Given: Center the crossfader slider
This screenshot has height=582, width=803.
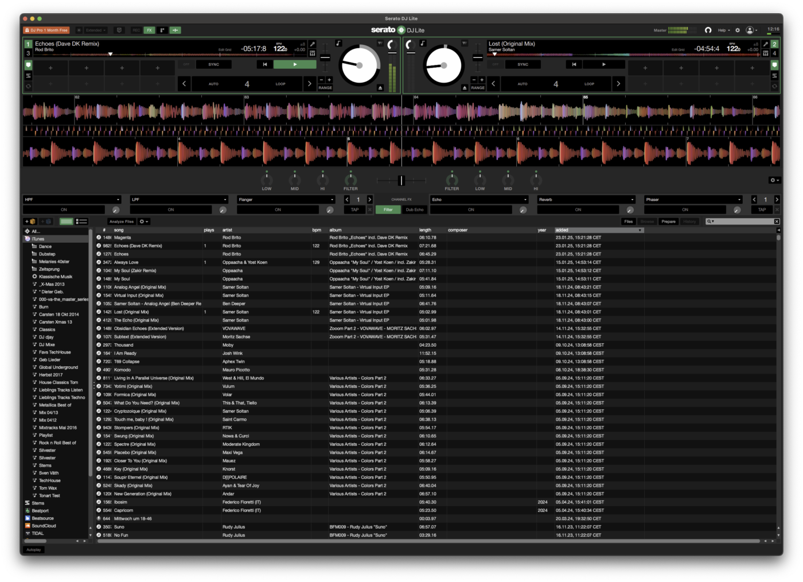Looking at the screenshot, I should [x=401, y=181].
